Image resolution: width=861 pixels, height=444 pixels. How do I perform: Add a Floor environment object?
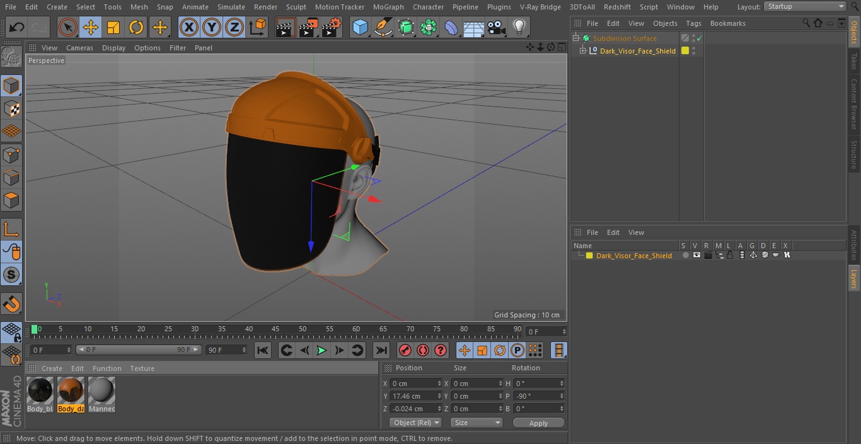click(x=474, y=27)
